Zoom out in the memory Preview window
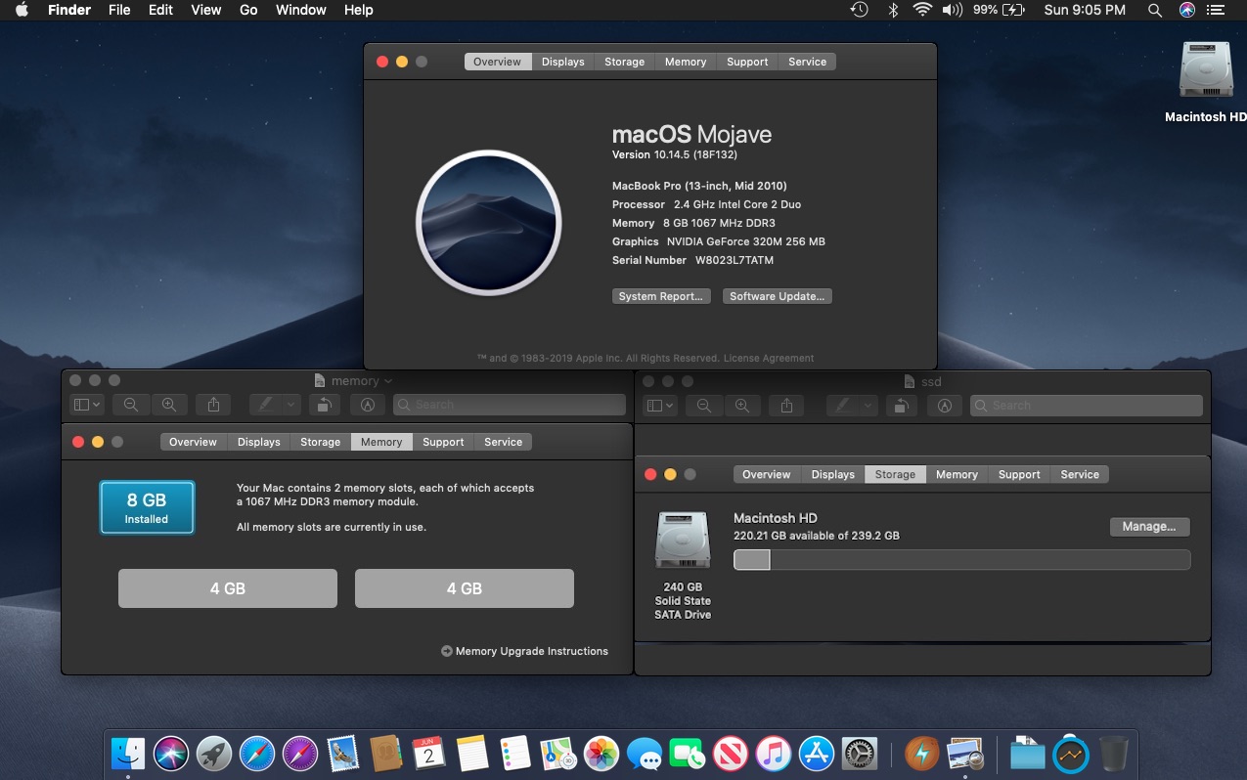Viewport: 1247px width, 780px height. coord(131,405)
